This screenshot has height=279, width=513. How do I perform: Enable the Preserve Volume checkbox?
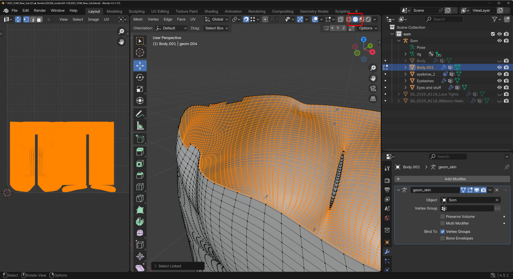443,217
